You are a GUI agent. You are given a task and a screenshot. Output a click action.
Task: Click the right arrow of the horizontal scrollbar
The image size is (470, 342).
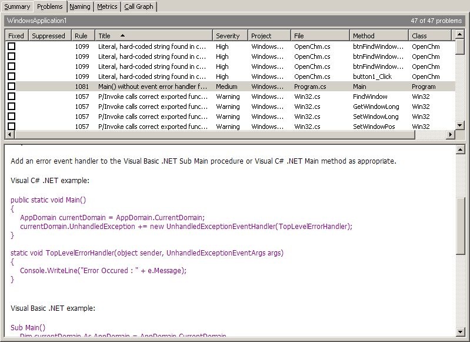(451, 135)
